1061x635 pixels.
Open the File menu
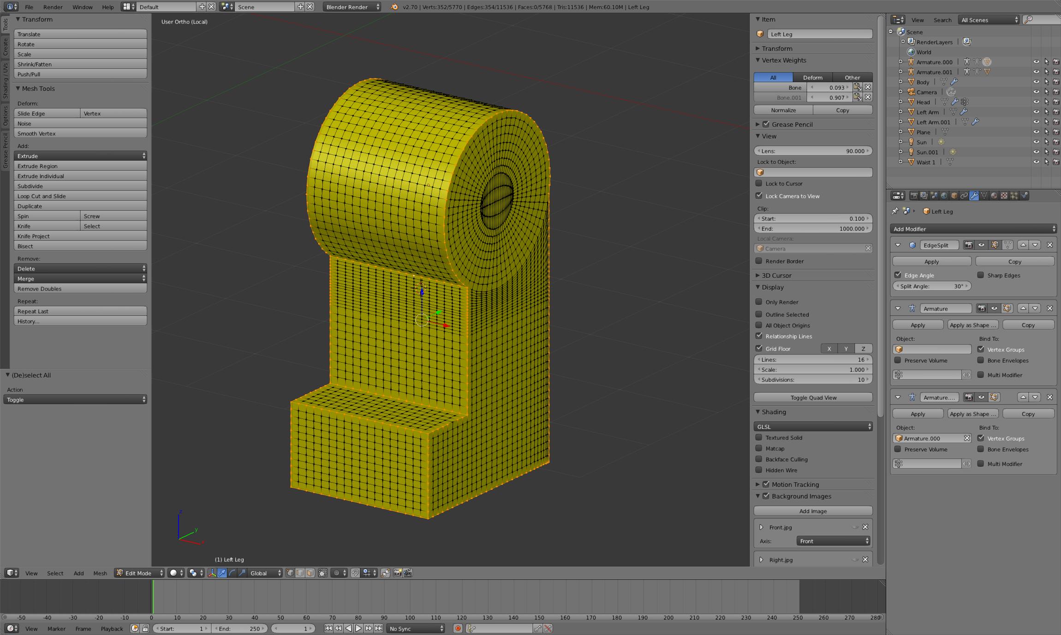pyautogui.click(x=29, y=7)
